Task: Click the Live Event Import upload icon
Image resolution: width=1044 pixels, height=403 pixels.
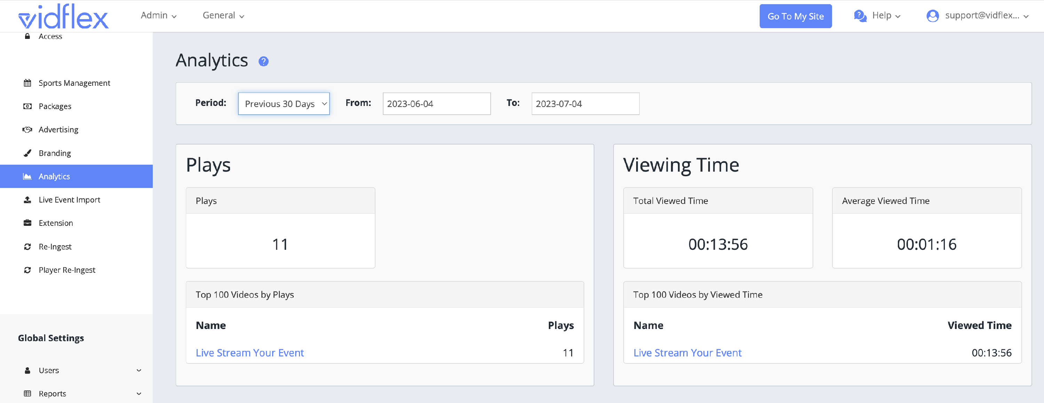Action: pos(27,200)
